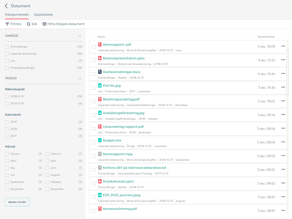Sort by the Namn column header
The image size is (292, 219).
tap(101, 37)
